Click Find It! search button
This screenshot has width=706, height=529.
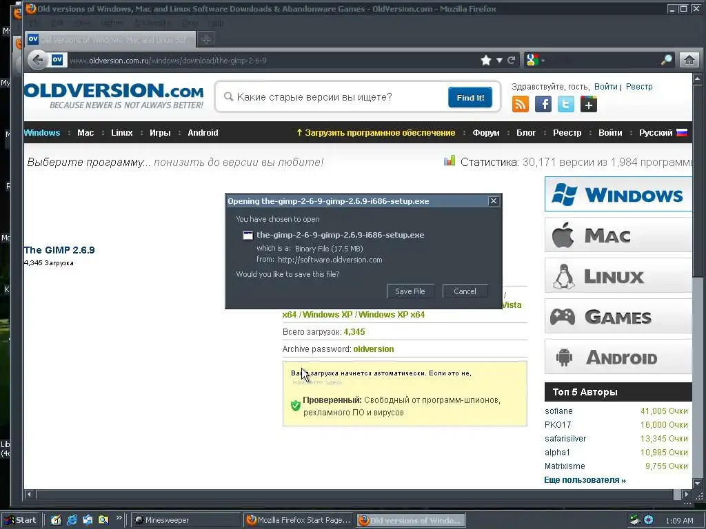click(x=470, y=97)
